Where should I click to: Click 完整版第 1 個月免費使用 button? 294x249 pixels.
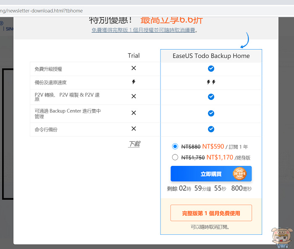211,213
